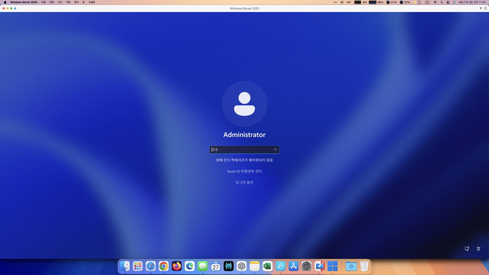Open the sign-in options link
This screenshot has height=275, width=489.
(x=244, y=182)
